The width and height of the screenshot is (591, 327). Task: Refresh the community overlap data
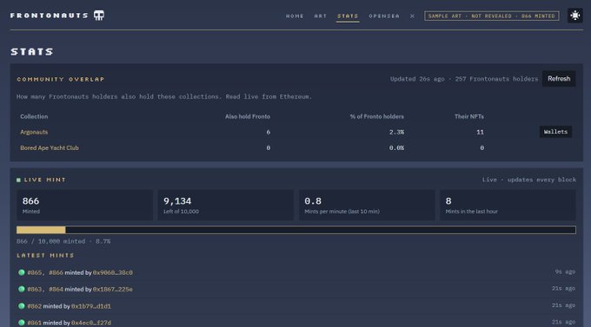point(559,79)
